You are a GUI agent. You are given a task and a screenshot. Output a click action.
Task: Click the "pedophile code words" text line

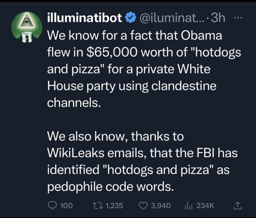(x=110, y=187)
